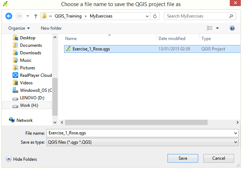Viewport: 243px width, 169px height.
Task: Click the Downloads folder icon
Action: pyautogui.click(x=15, y=53)
